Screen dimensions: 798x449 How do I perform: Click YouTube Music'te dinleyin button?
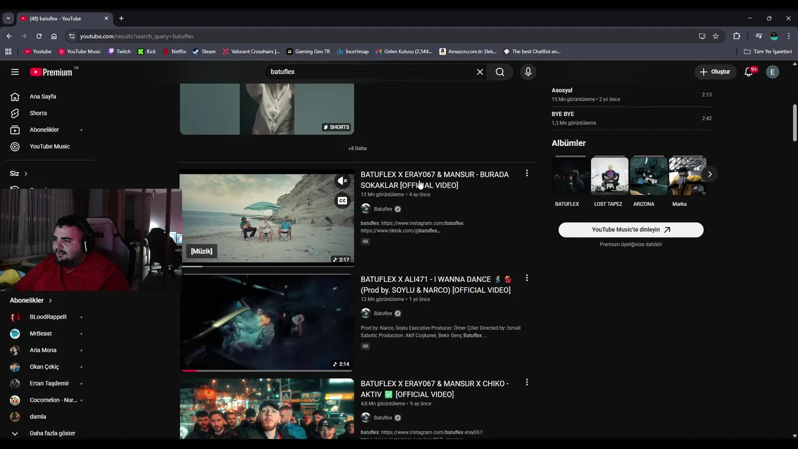click(x=631, y=229)
